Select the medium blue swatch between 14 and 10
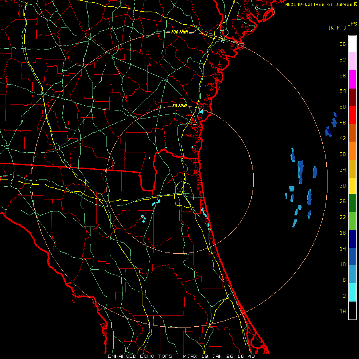The height and width of the screenshot is (359, 359). 352,256
